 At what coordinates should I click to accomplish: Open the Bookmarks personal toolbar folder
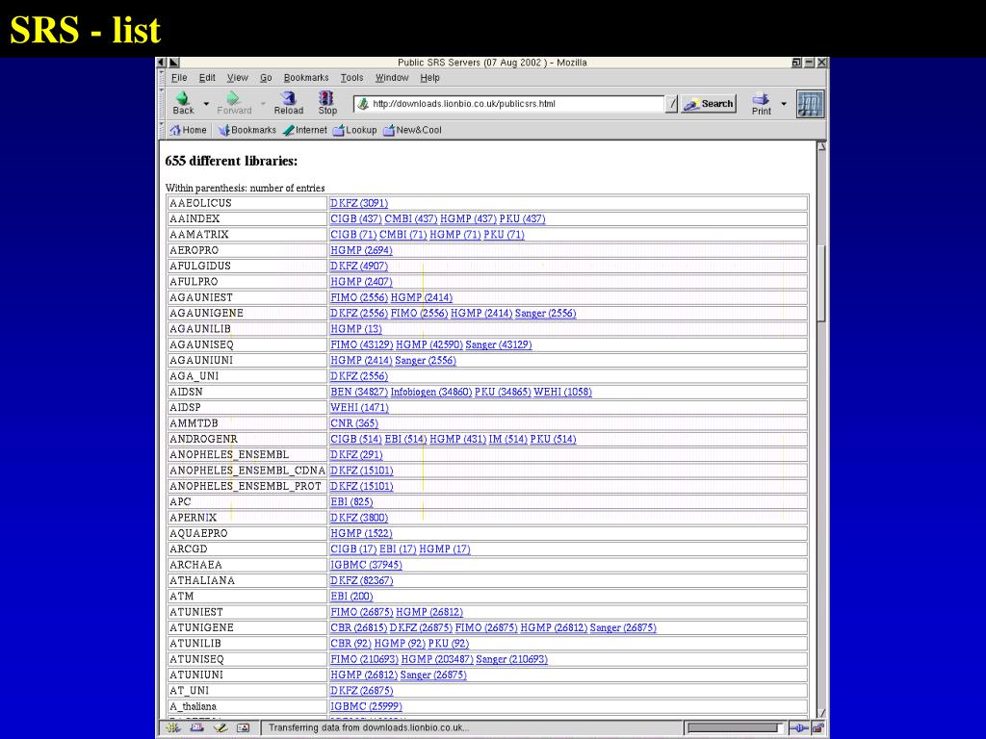[247, 130]
